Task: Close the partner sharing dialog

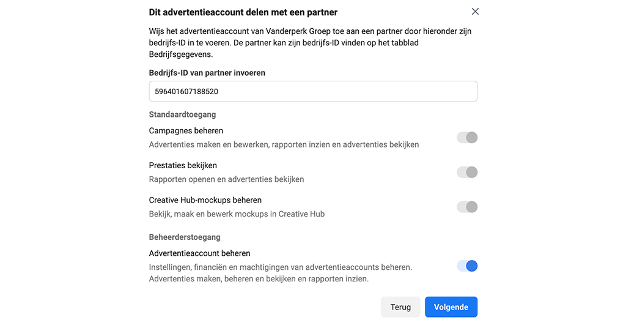Action: pos(475,12)
